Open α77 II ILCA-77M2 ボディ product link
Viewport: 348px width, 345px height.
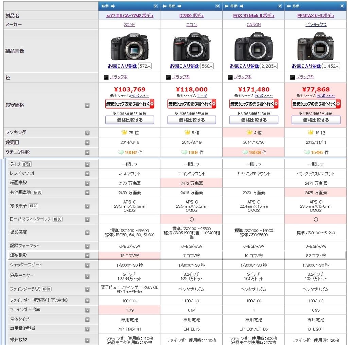point(129,16)
